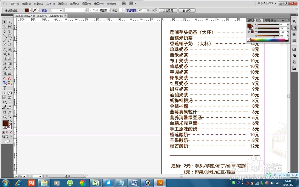
Task: Swap fill and stroke colors arrow
Action: tap(11, 121)
